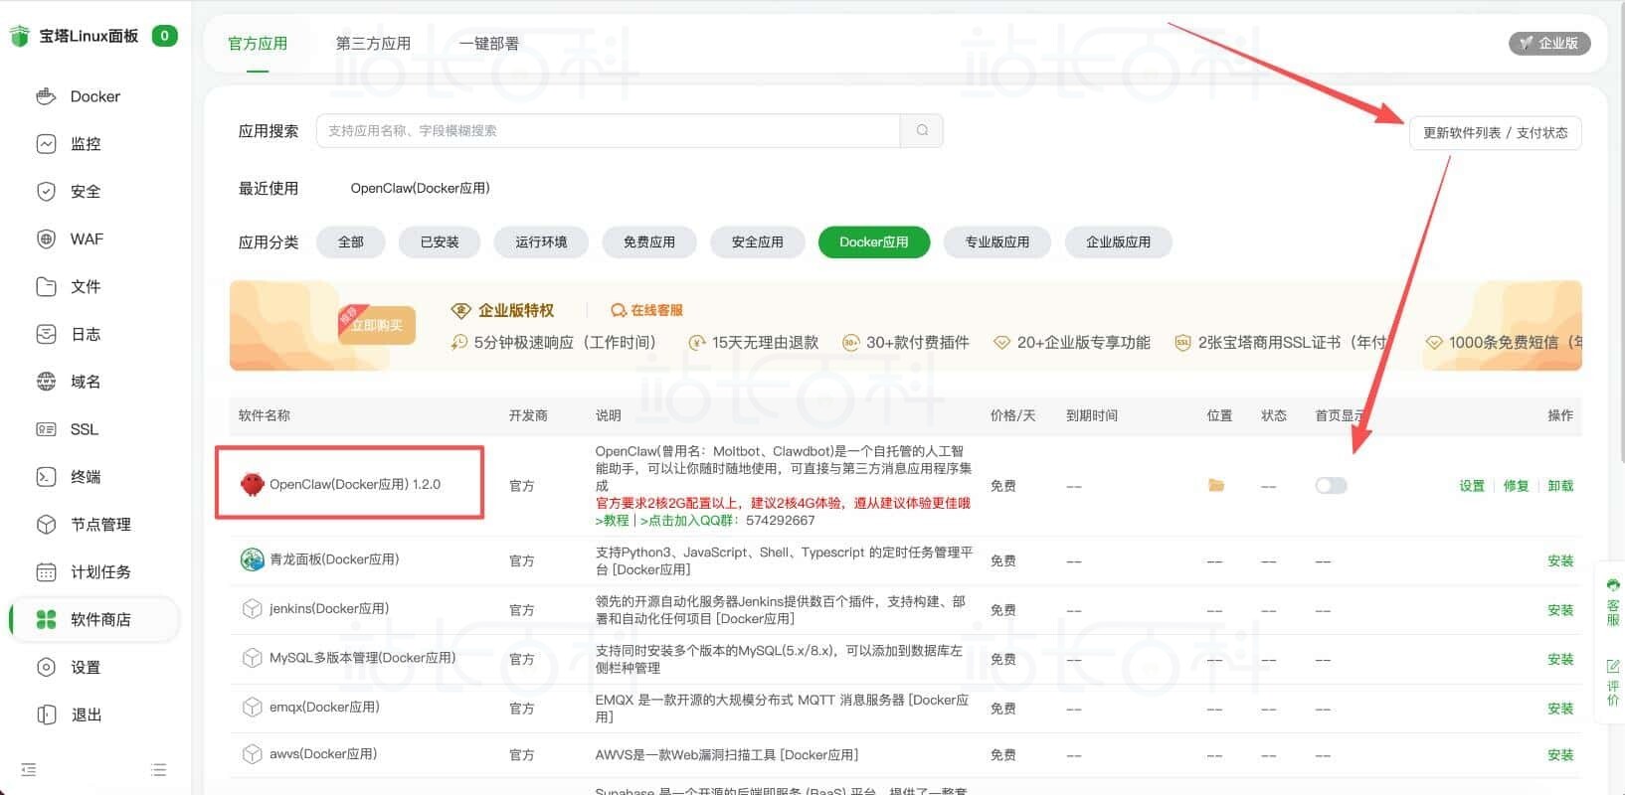Screen dimensions: 1625x795
Task: Select the 已安装 category filter
Action: coord(440,242)
